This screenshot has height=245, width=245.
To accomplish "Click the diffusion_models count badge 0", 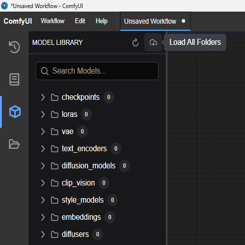I will 125,166.
